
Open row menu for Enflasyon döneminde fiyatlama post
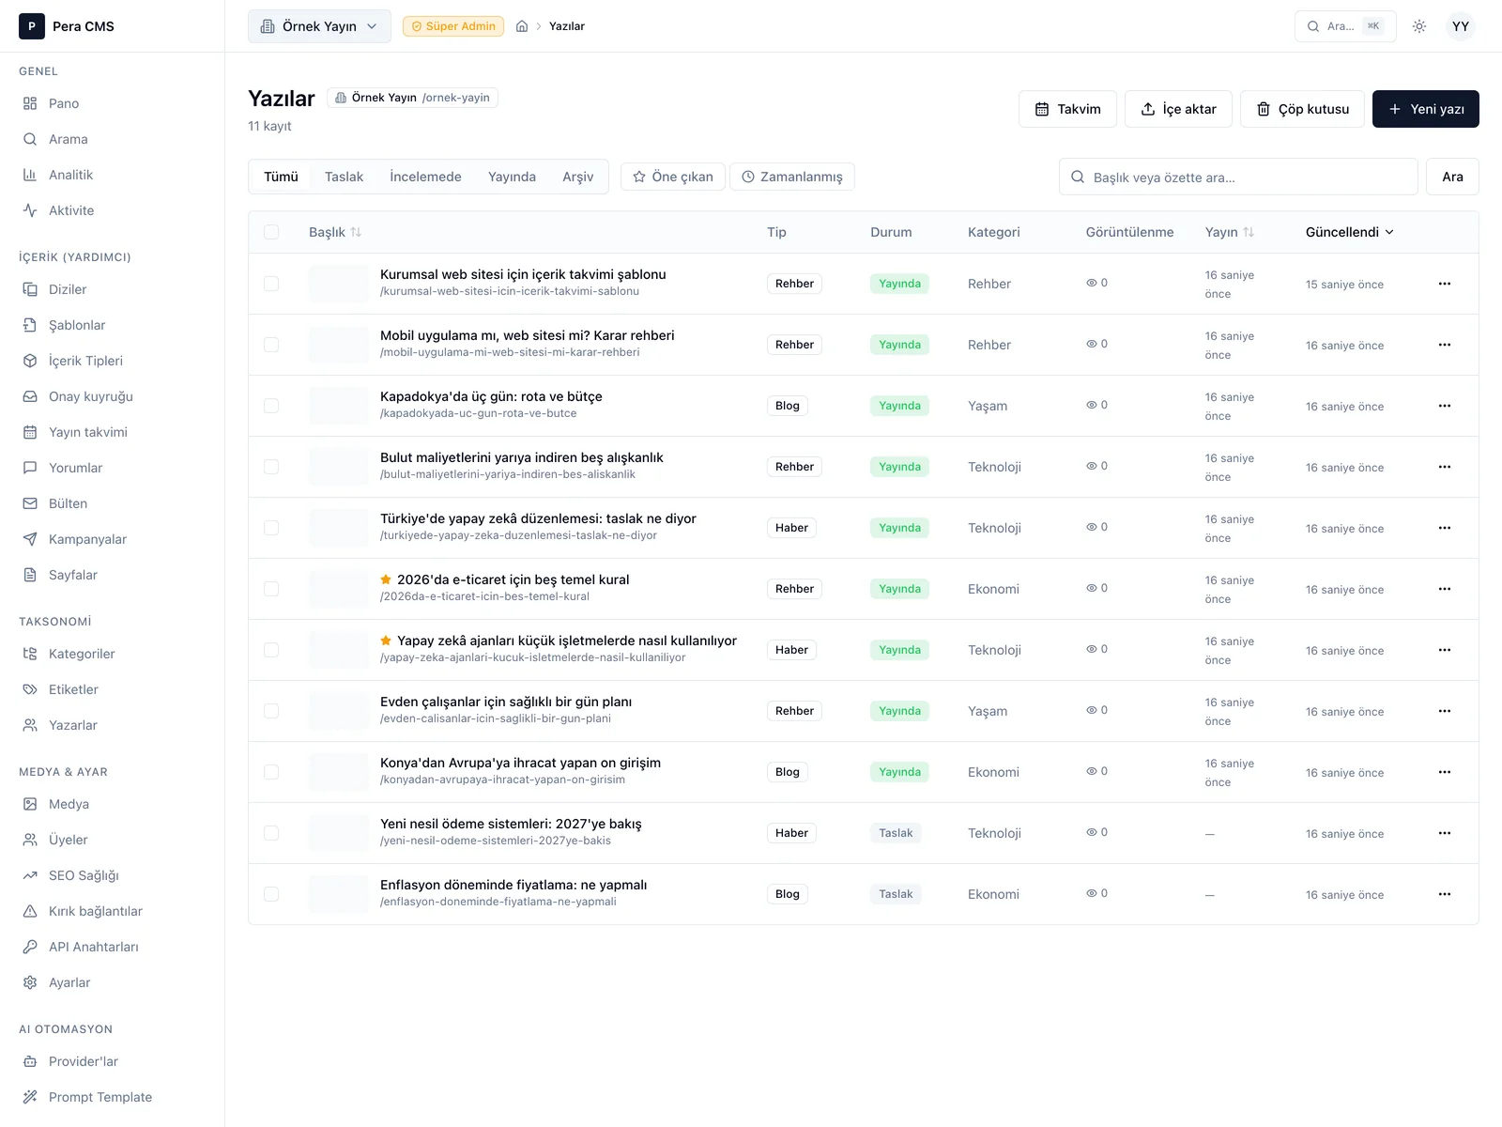[x=1445, y=894]
